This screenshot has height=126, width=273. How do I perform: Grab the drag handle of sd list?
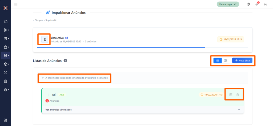click(49, 95)
